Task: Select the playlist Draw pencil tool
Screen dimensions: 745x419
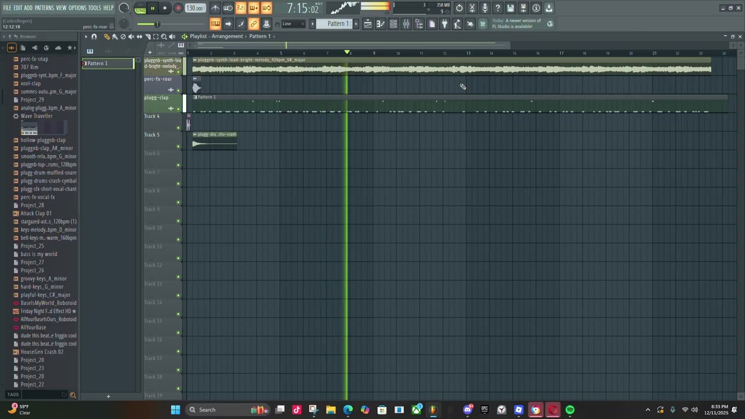Action: [107, 37]
